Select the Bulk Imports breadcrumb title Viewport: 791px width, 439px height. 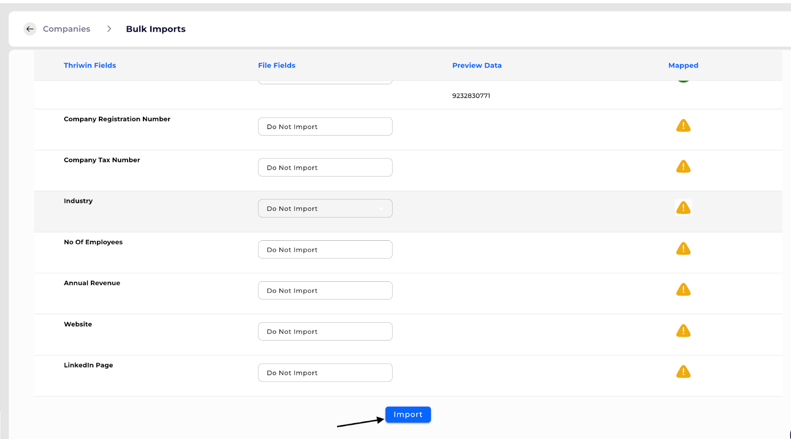point(156,29)
